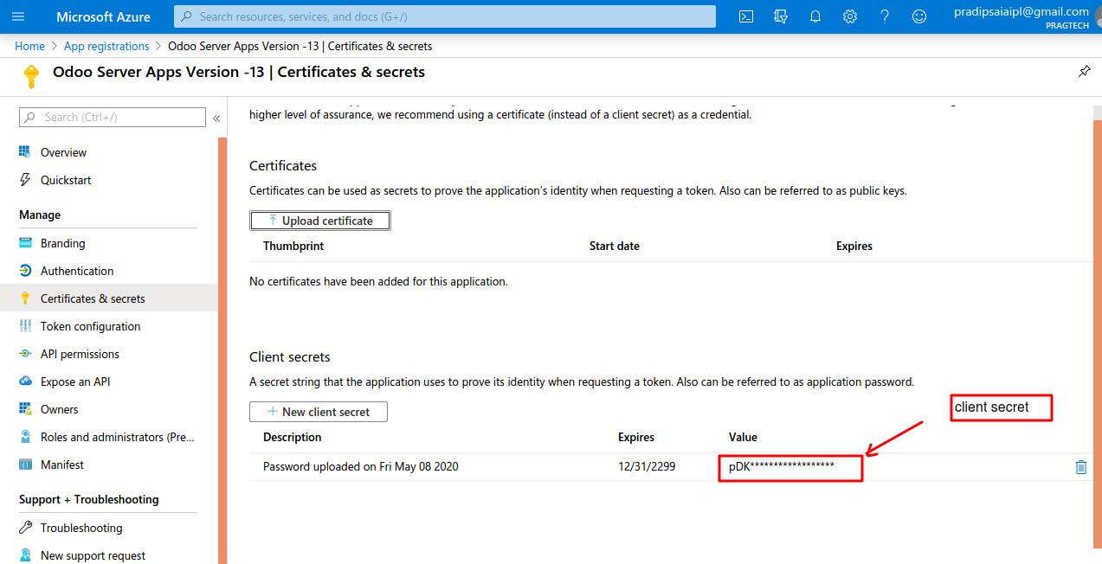Click the help question mark icon
The height and width of the screenshot is (564, 1102).
click(884, 16)
